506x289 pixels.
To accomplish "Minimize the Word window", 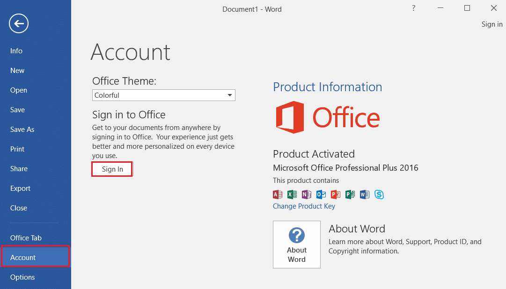I will coord(440,8).
